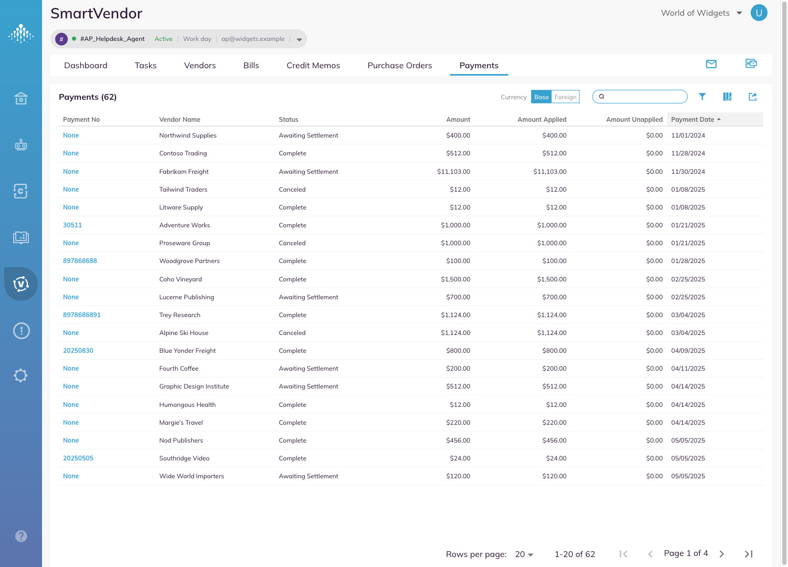The image size is (788, 567).
Task: Jump to the last page arrow
Action: 749,554
